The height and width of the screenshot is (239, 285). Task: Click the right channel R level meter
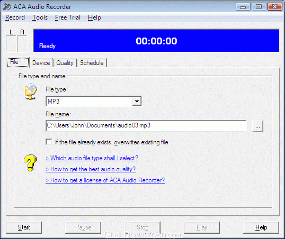pyautogui.click(x=22, y=44)
